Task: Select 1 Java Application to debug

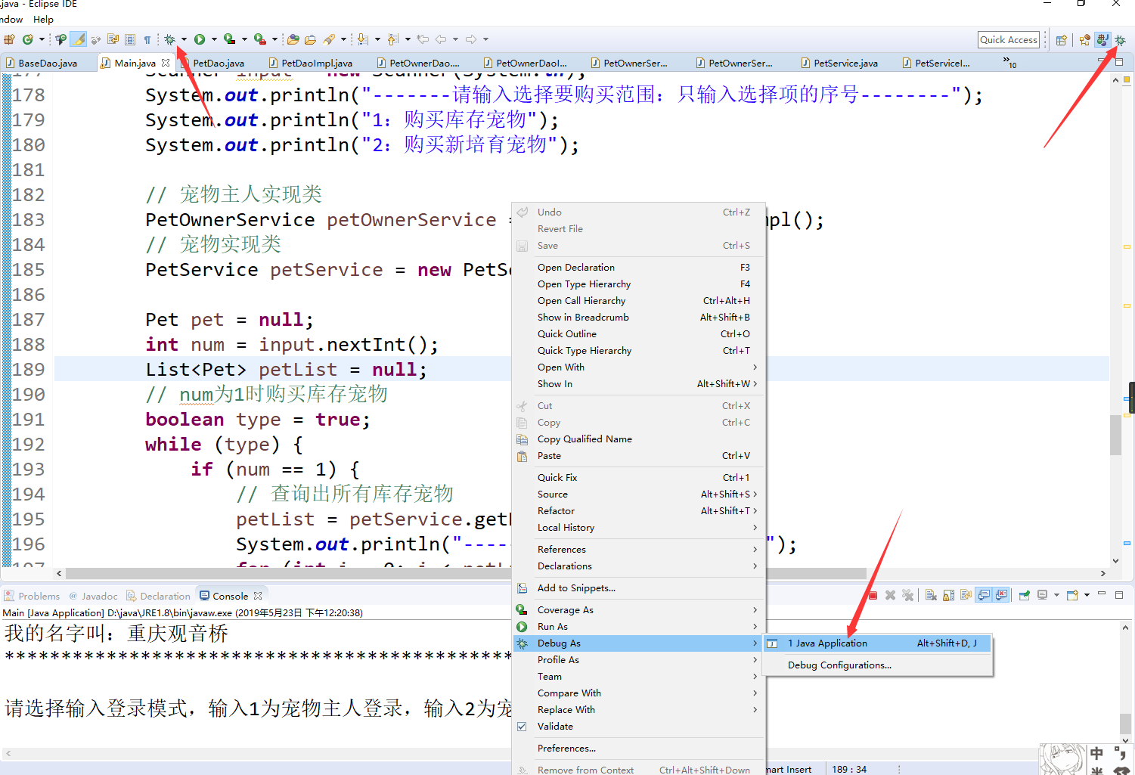Action: (829, 643)
